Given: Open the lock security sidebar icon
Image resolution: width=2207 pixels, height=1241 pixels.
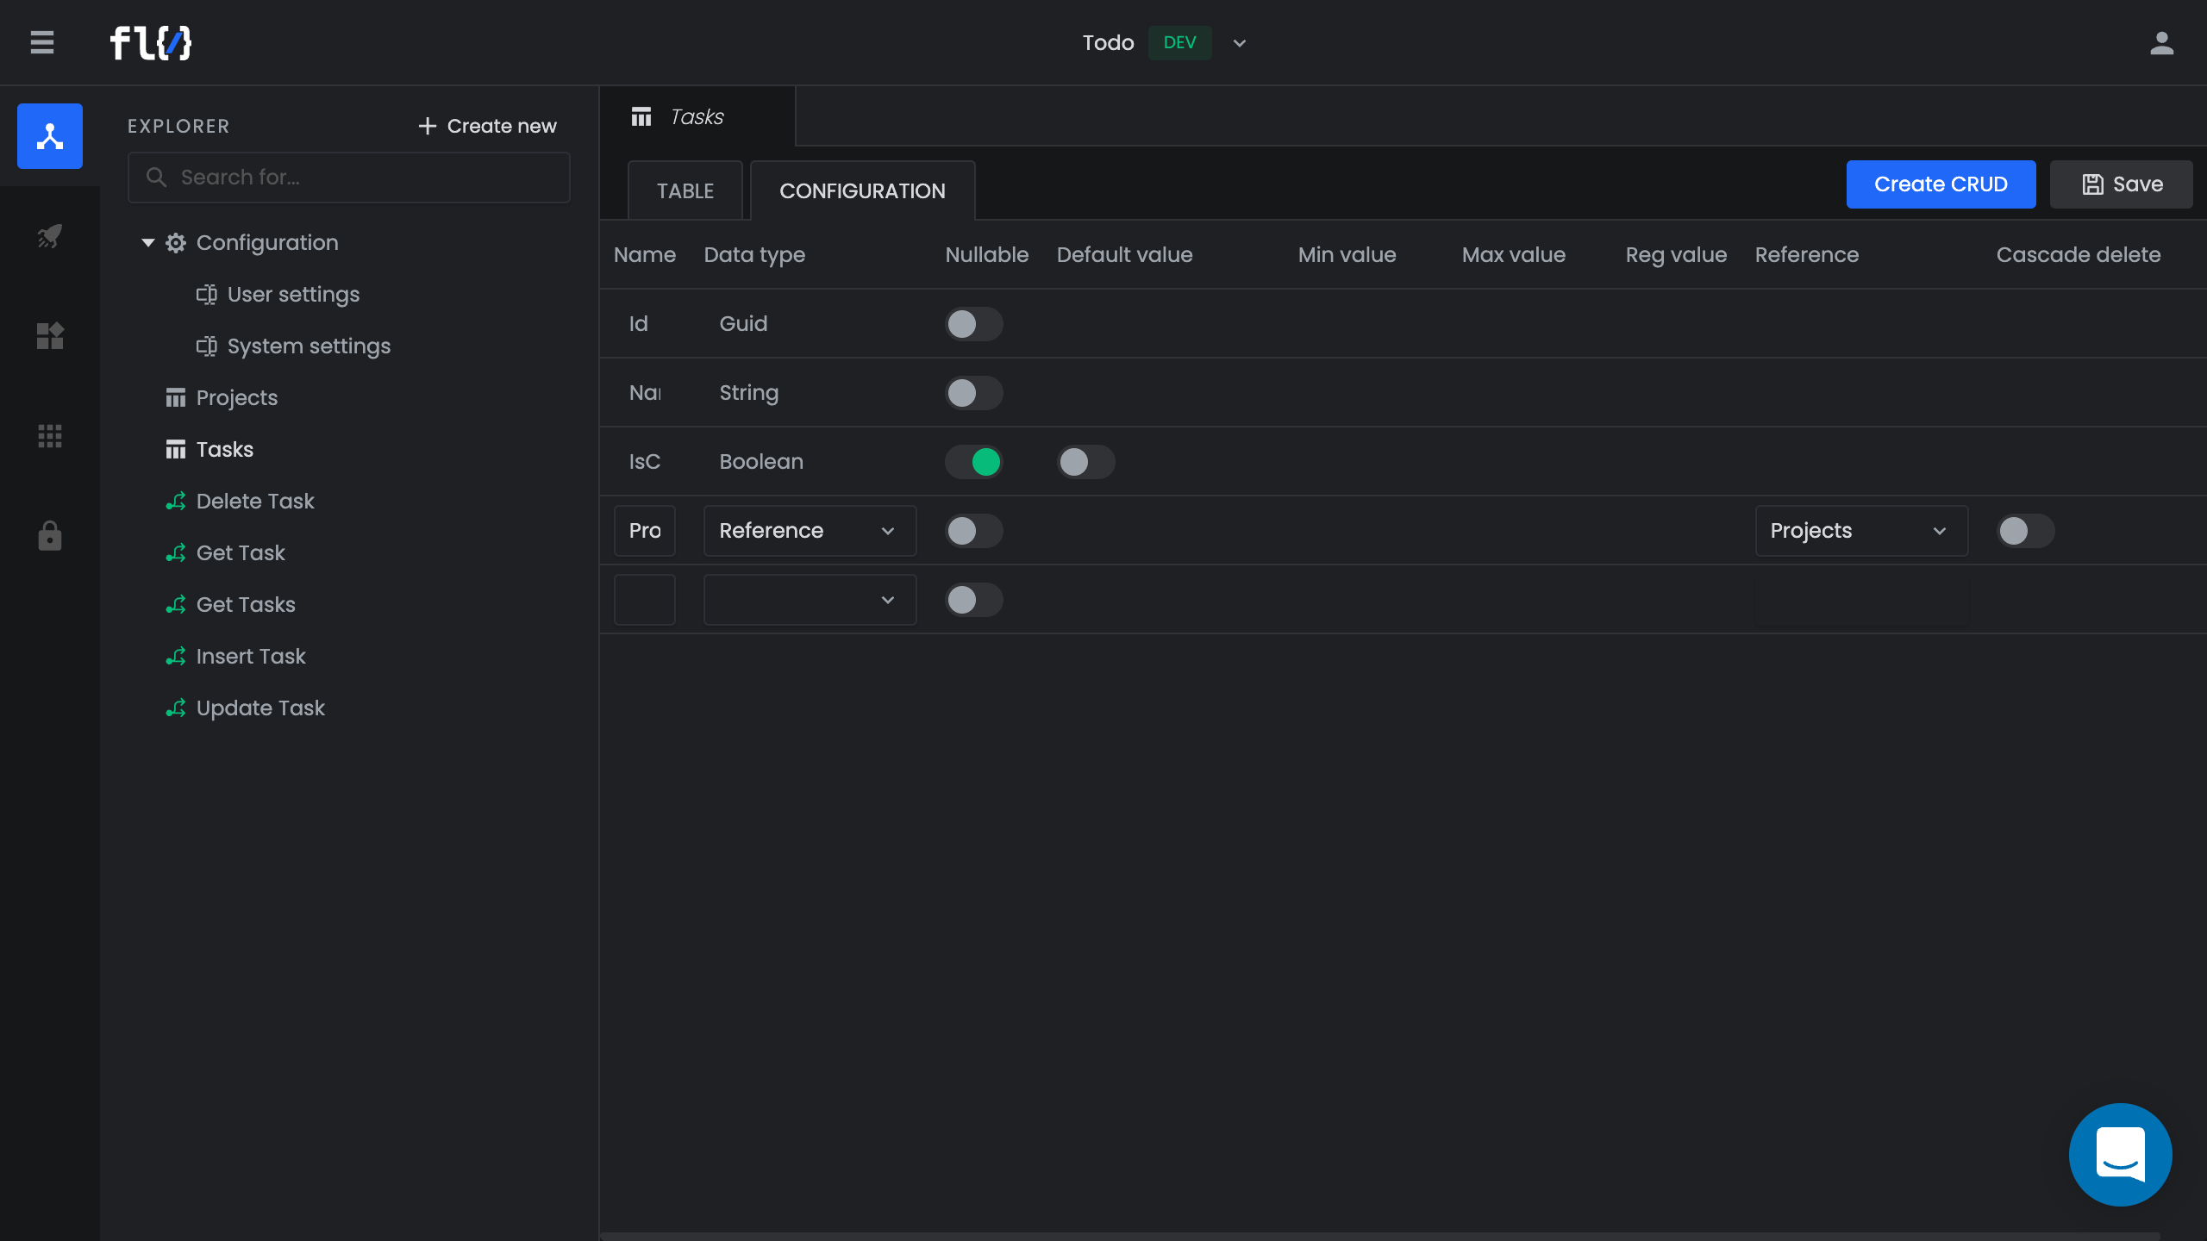Looking at the screenshot, I should (50, 536).
